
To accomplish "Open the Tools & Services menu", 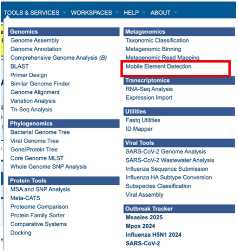I will click(x=32, y=13).
